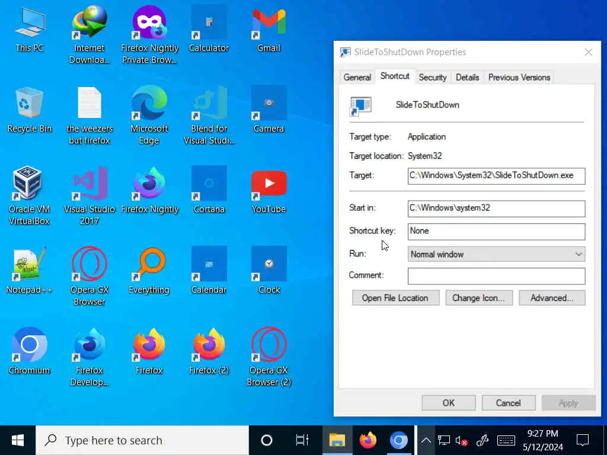Select Oracle VM VirtualBox shortcut
Viewport: 607px width, 455px height.
(30, 196)
